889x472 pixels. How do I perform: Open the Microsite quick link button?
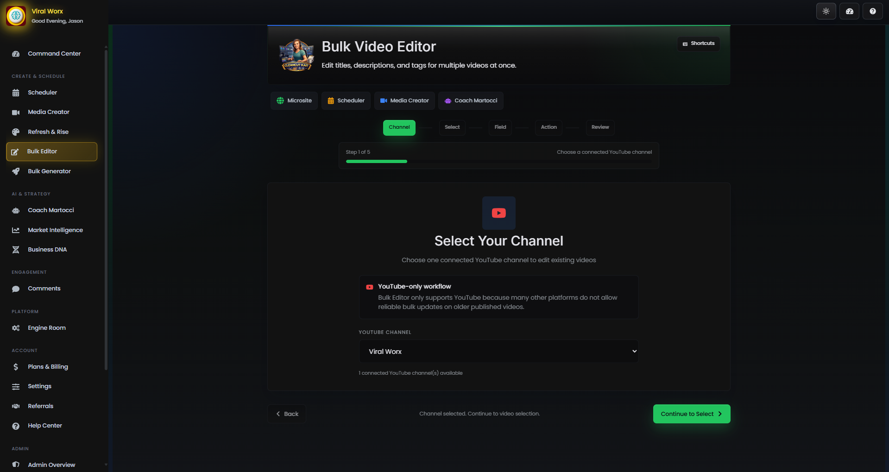coord(294,101)
